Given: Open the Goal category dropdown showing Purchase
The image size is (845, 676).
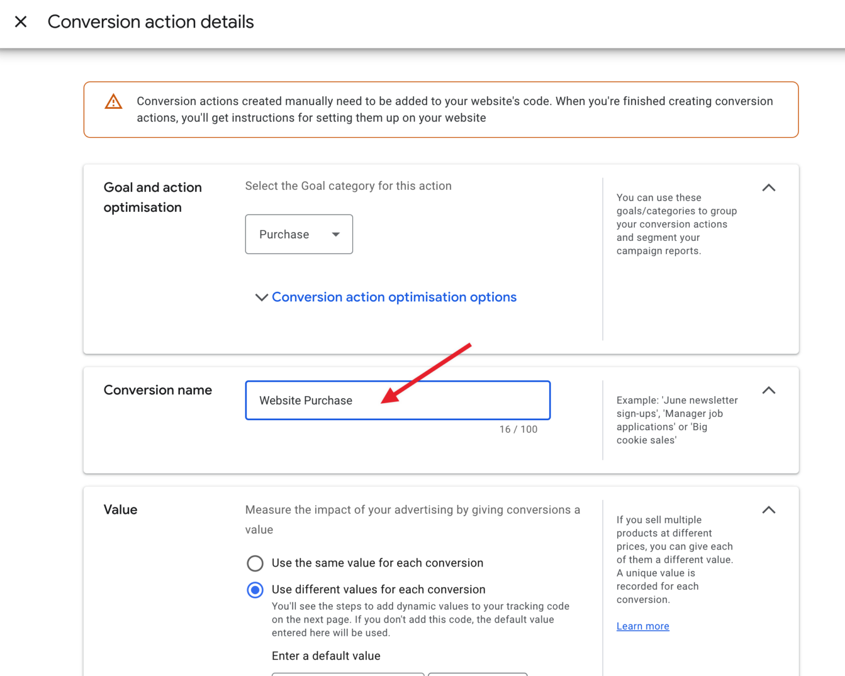Looking at the screenshot, I should (x=299, y=234).
